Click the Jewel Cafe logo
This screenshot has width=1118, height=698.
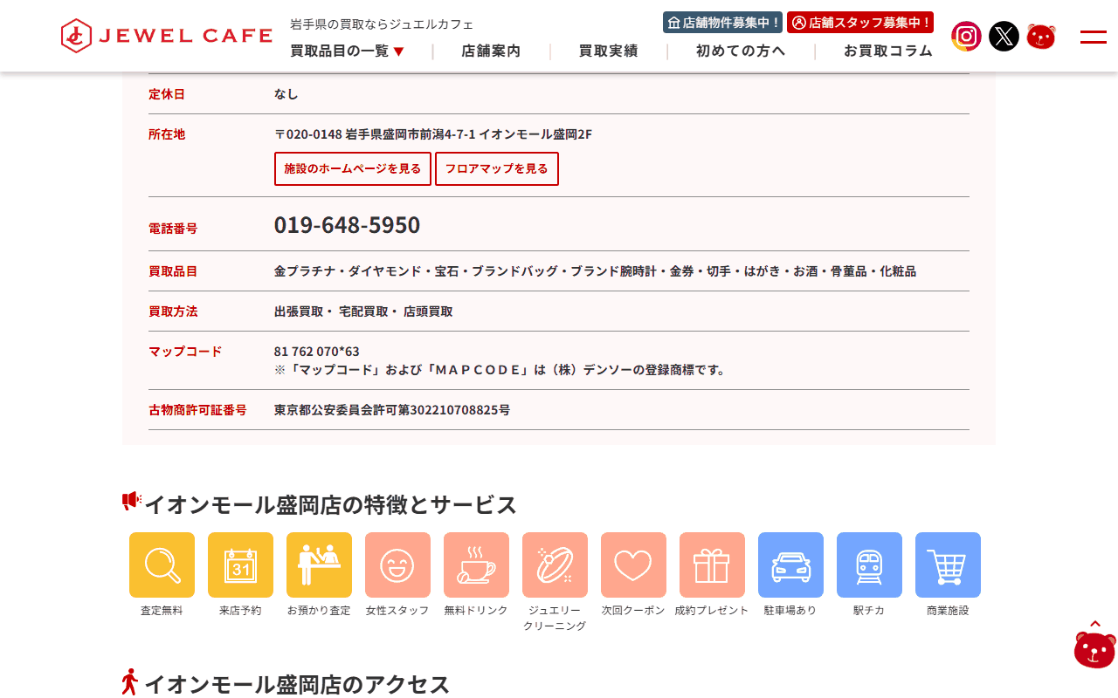coord(167,36)
